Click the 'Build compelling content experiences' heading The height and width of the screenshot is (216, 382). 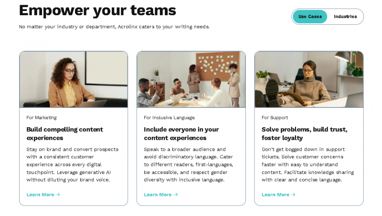64,134
